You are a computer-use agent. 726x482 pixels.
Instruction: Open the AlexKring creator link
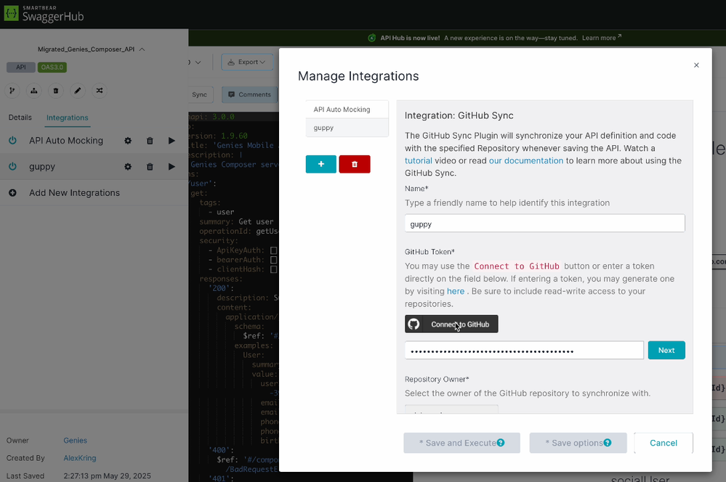[x=80, y=458]
